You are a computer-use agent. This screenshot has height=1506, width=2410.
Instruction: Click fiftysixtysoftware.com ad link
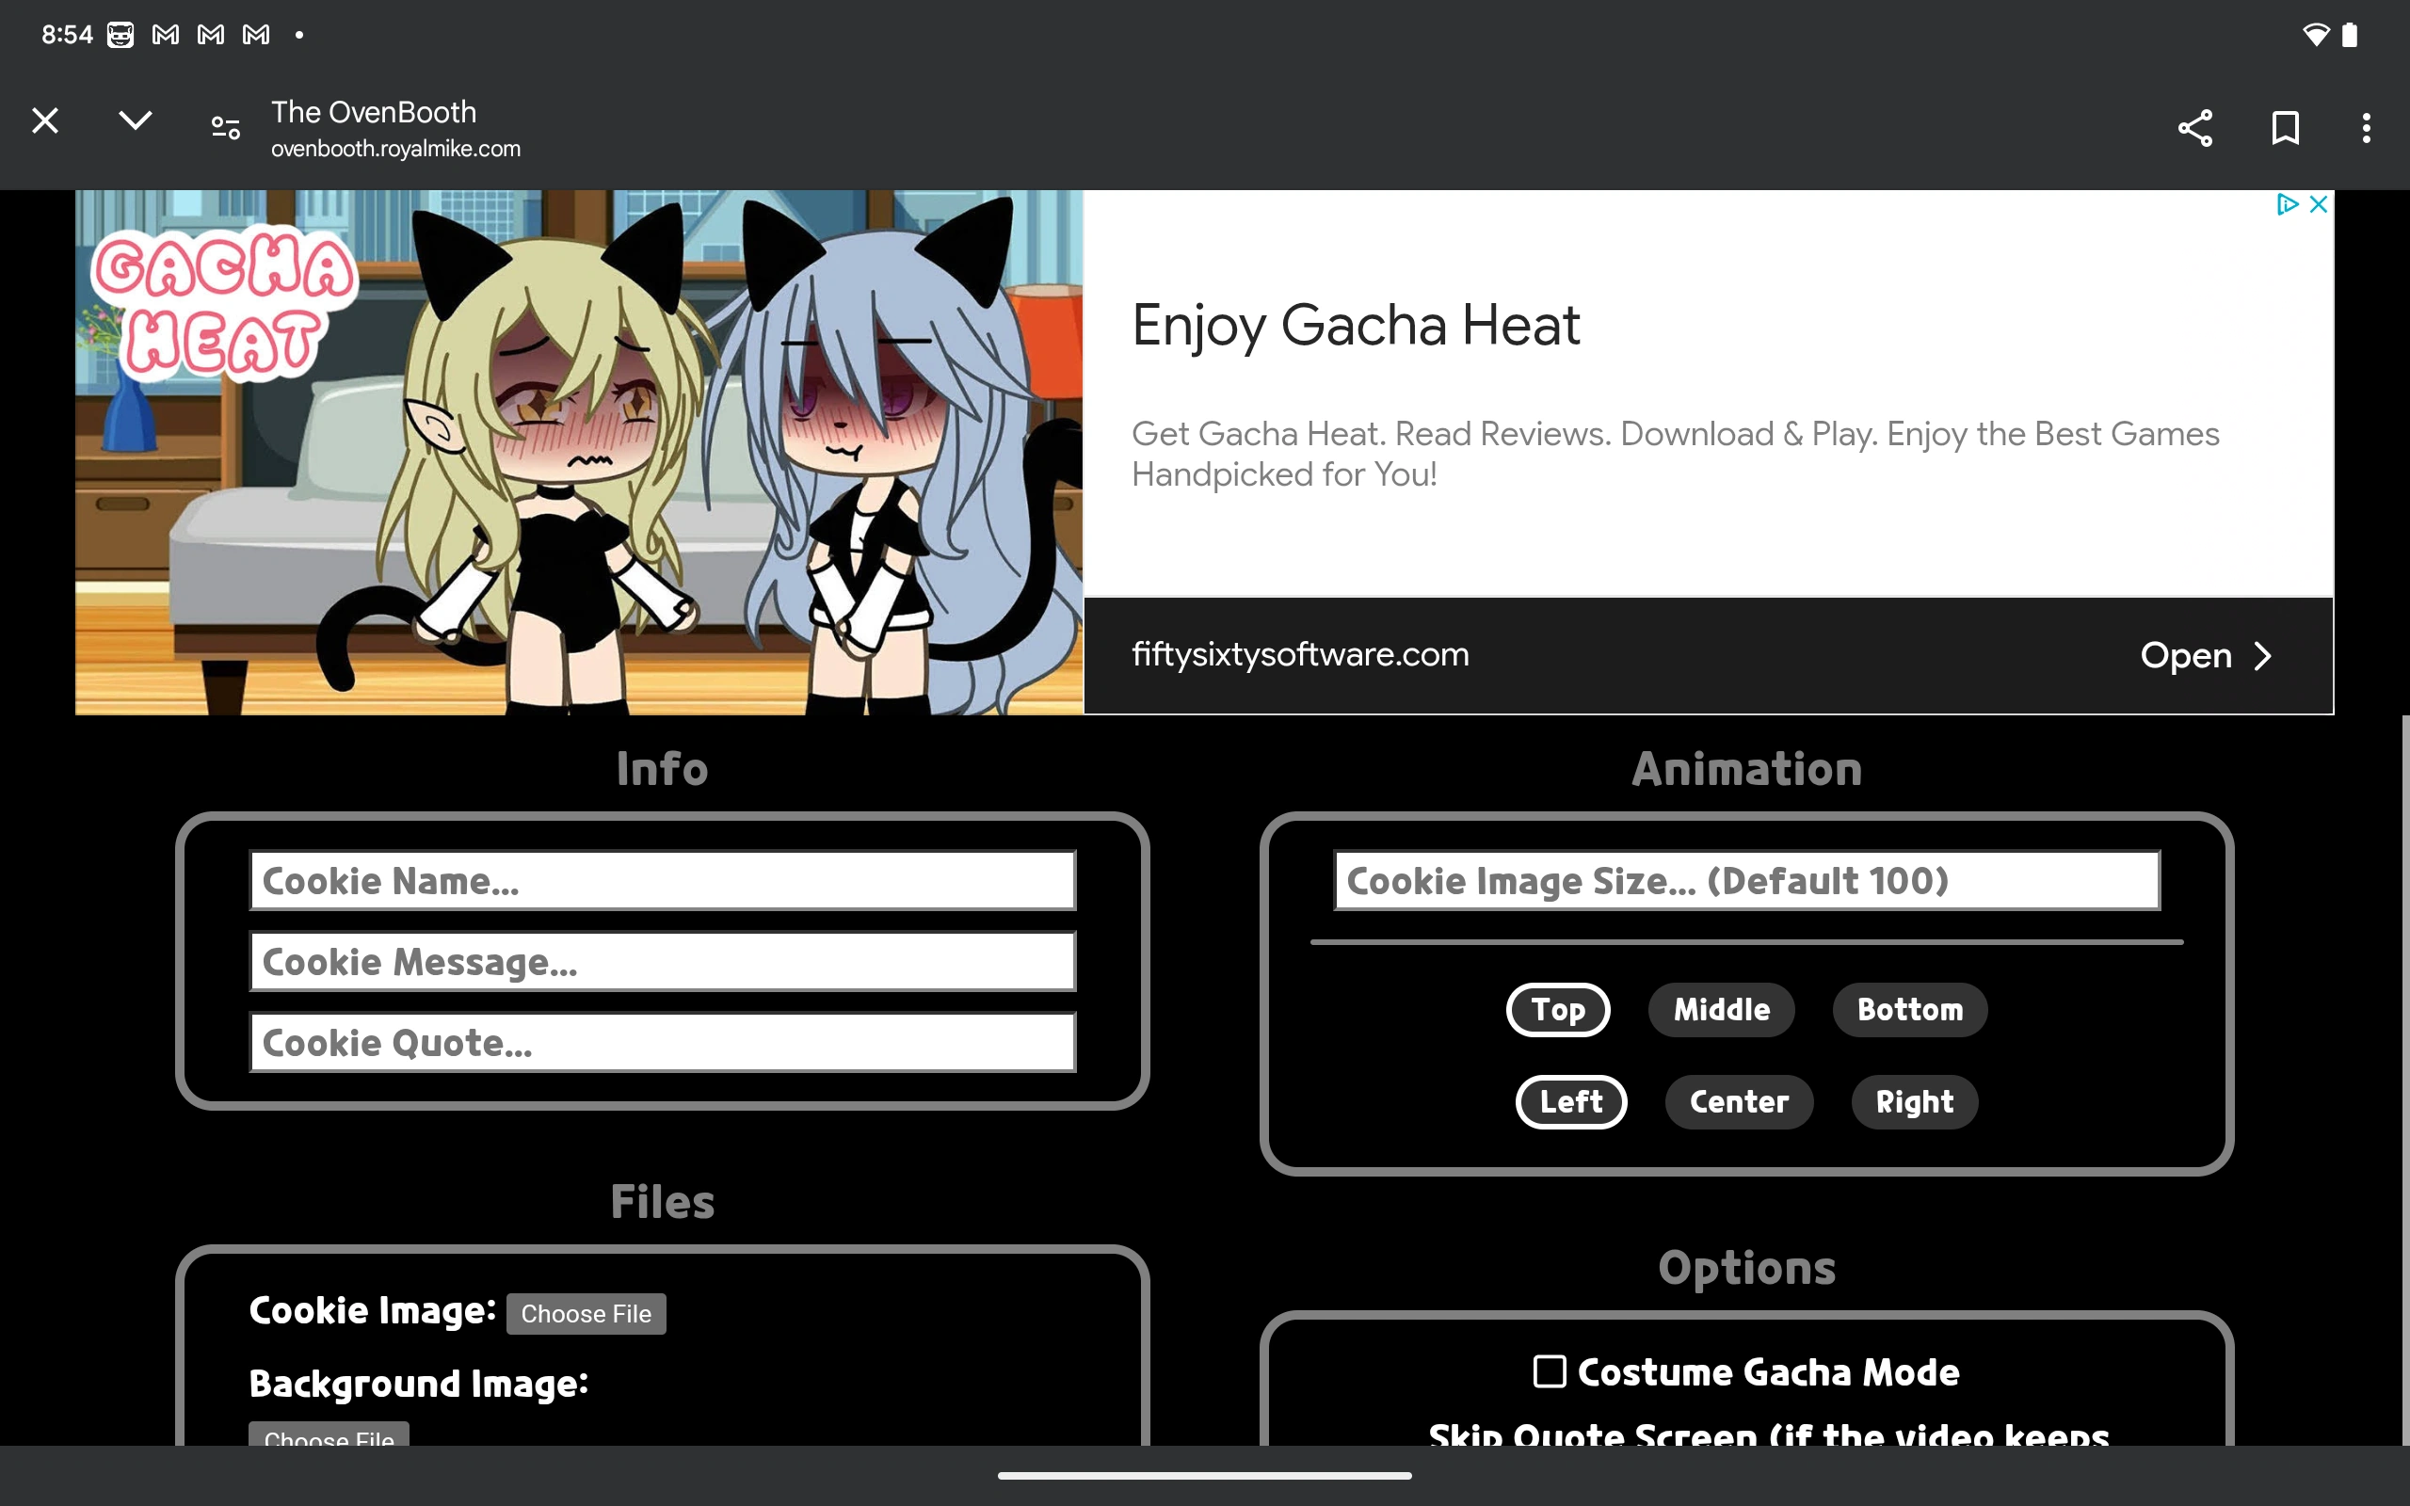[x=1299, y=655]
